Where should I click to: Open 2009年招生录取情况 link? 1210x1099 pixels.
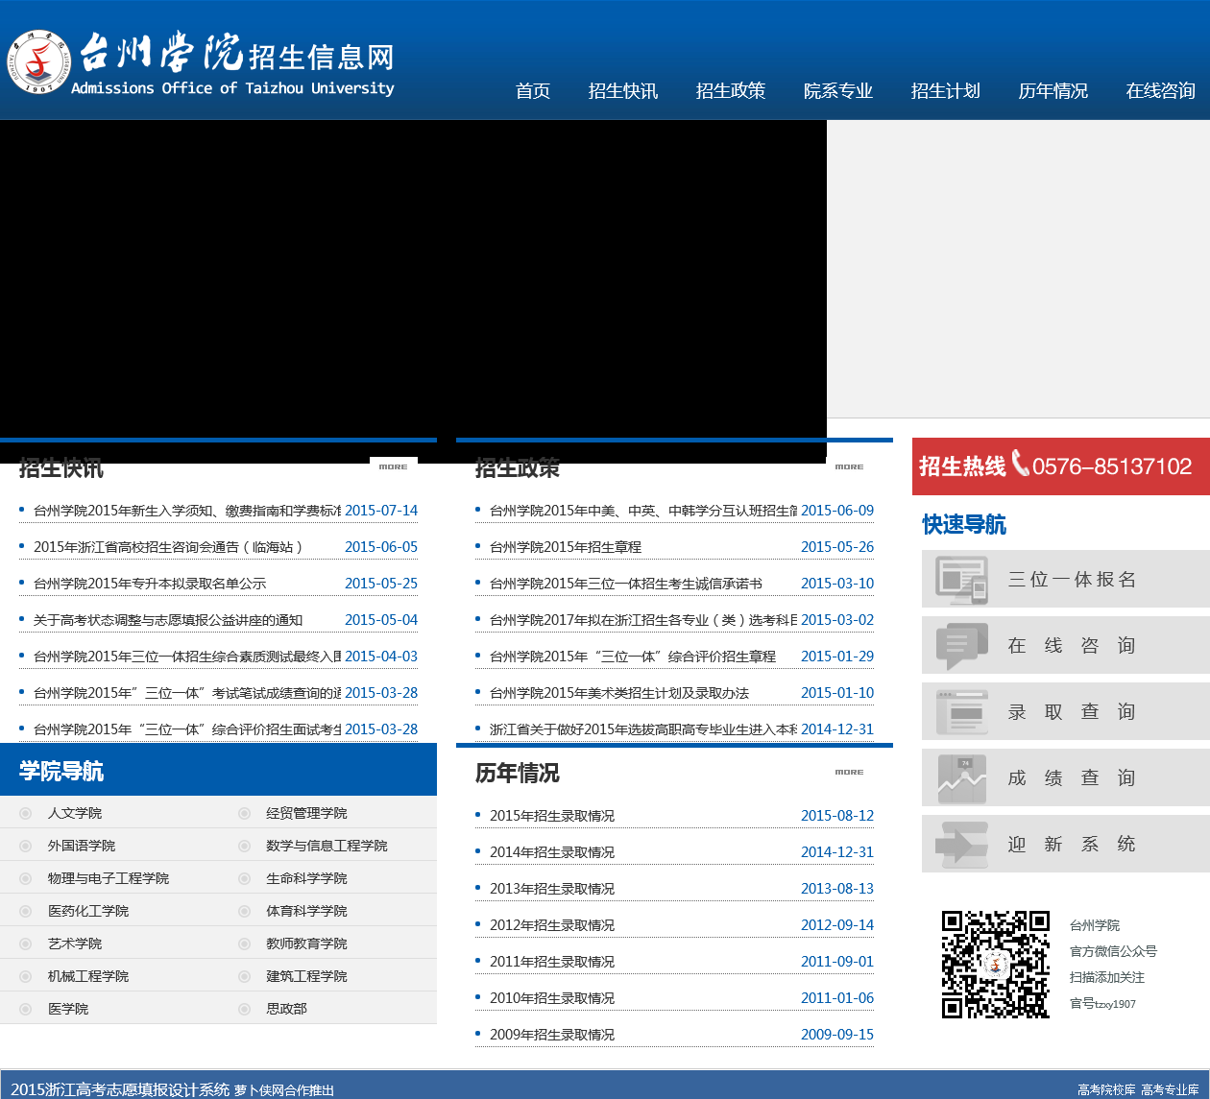[x=552, y=1035]
